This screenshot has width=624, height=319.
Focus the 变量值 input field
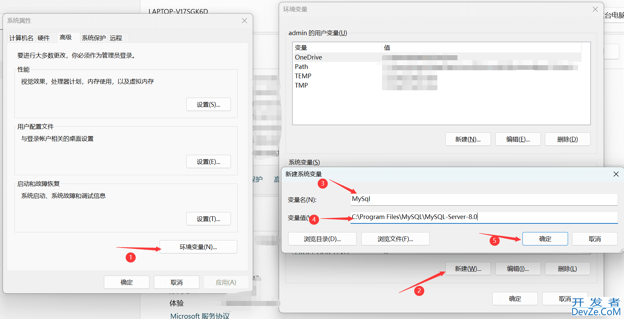484,217
